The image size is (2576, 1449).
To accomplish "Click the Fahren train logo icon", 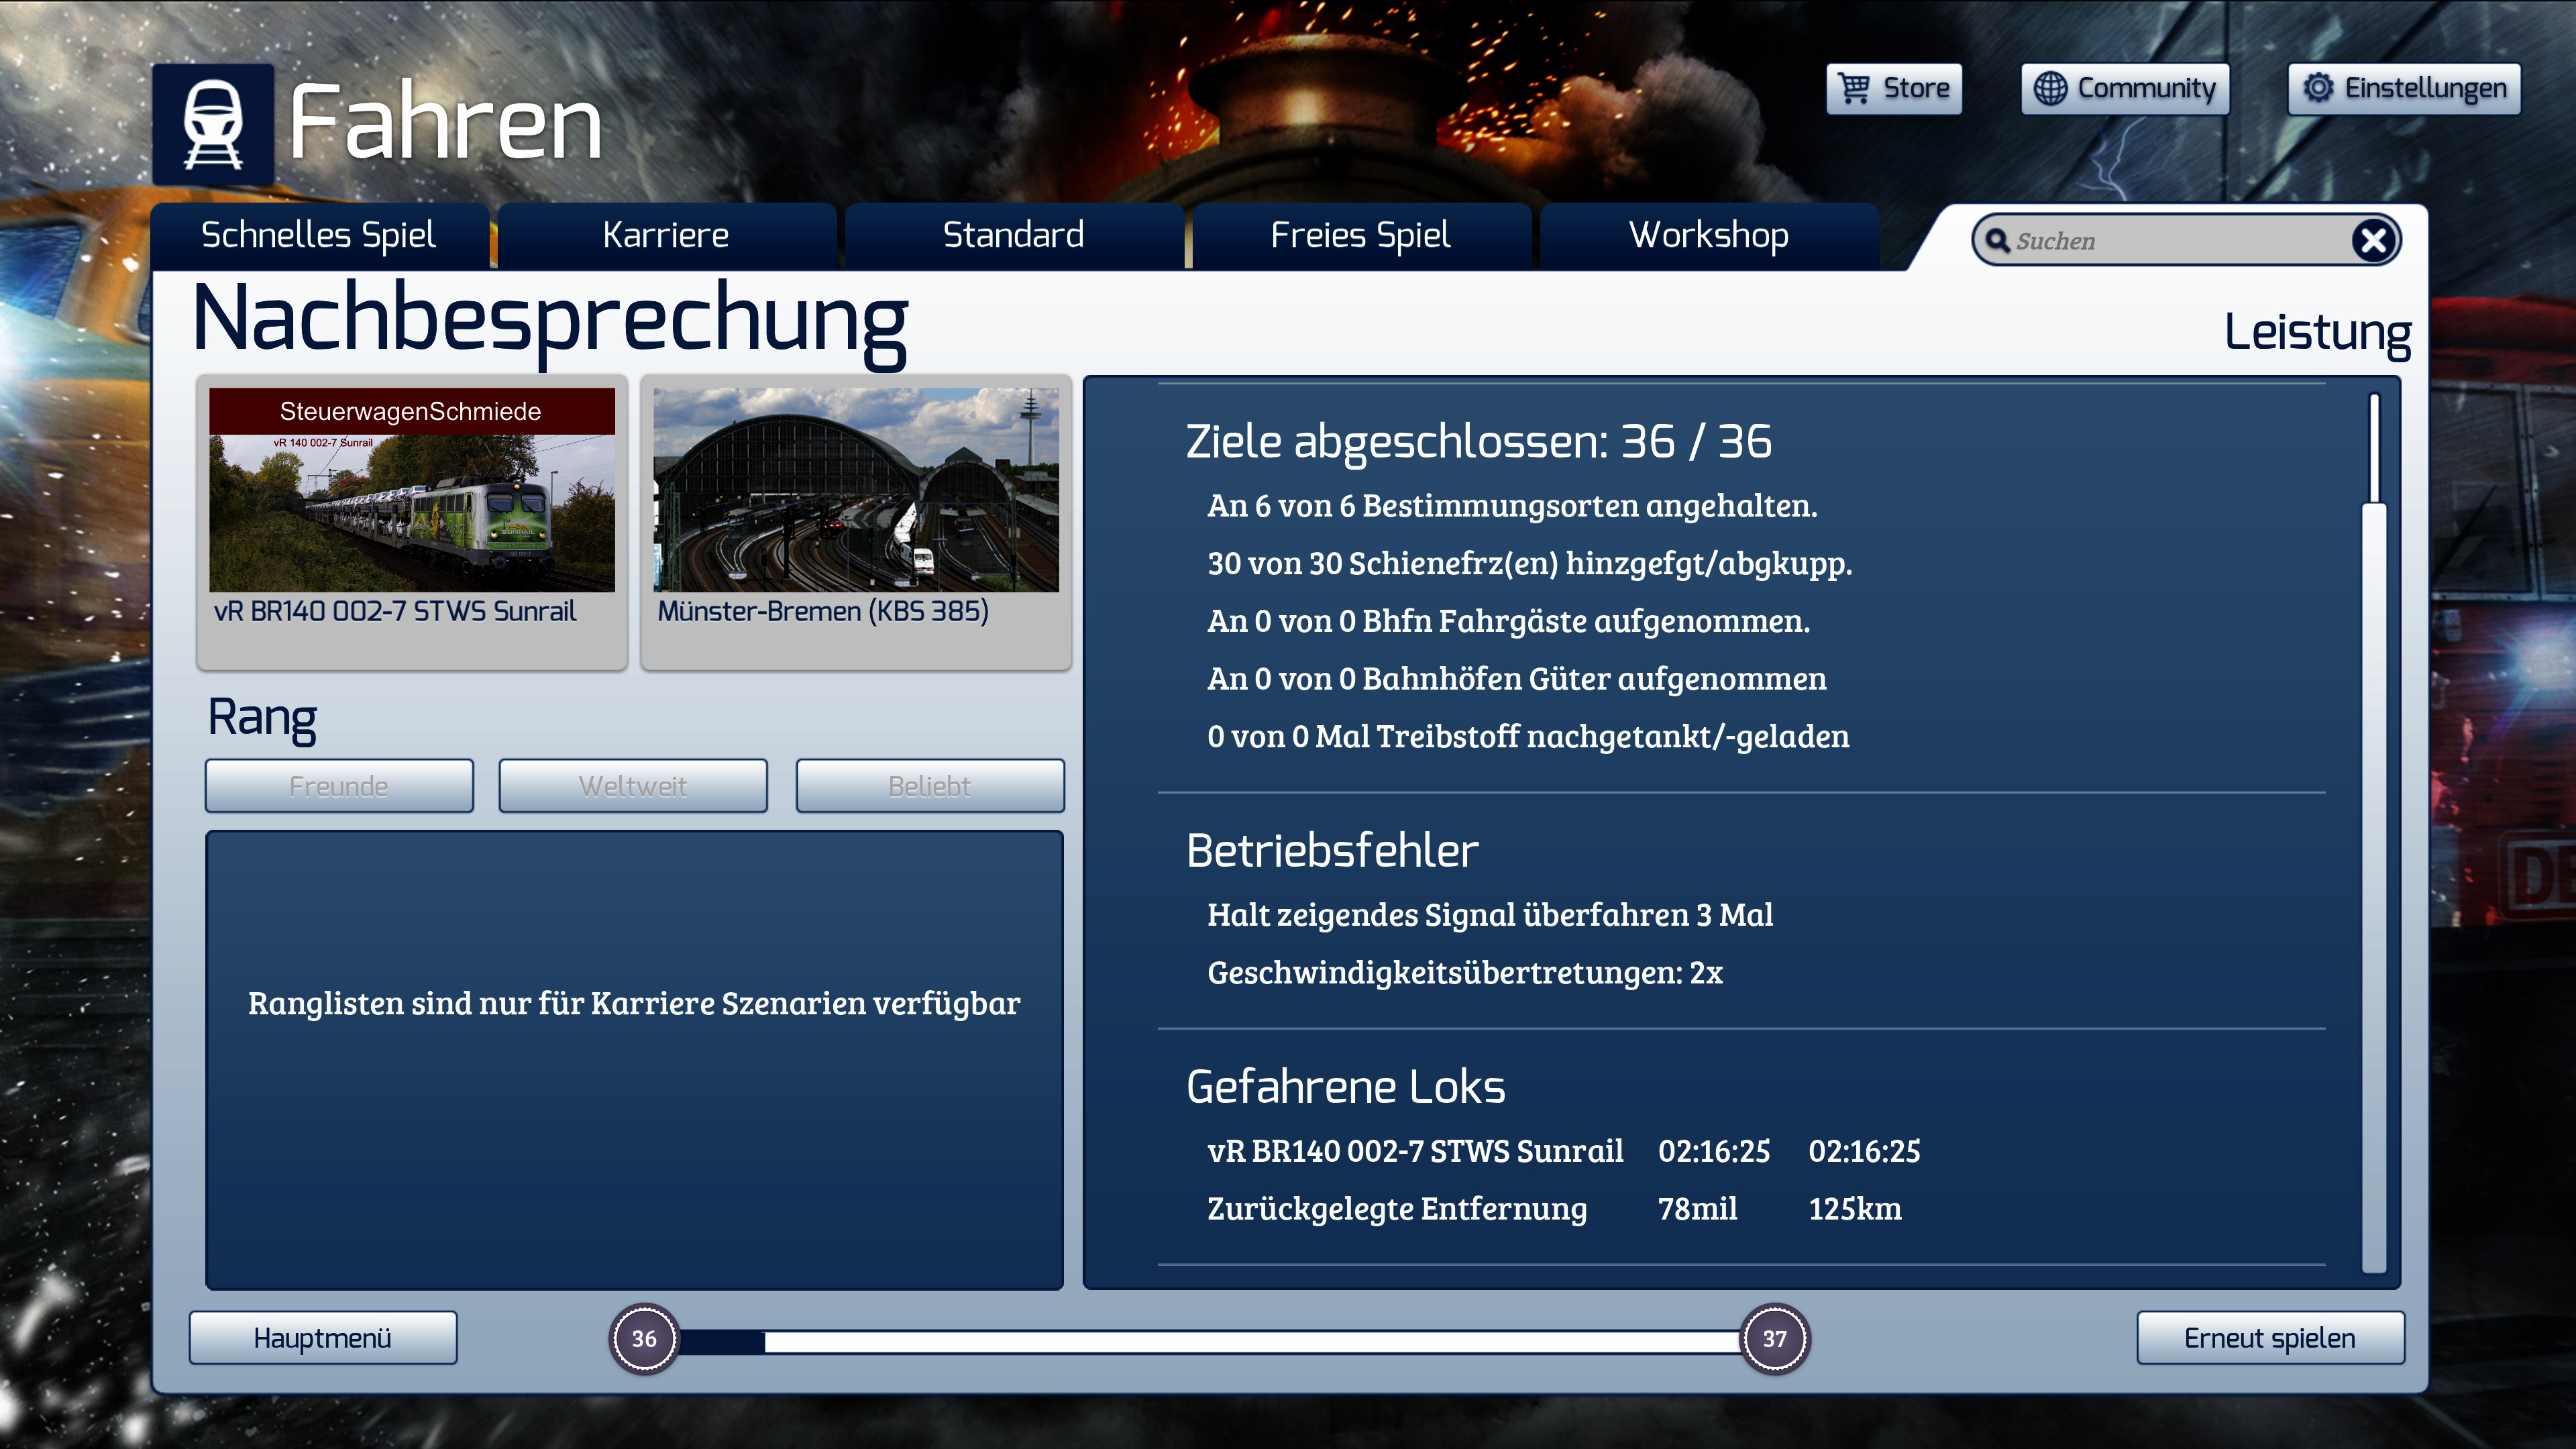I will tap(212, 124).
